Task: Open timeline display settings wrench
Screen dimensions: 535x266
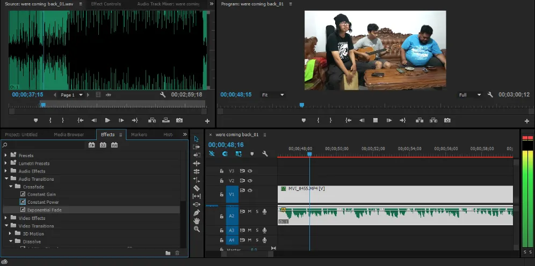Action: pos(265,154)
